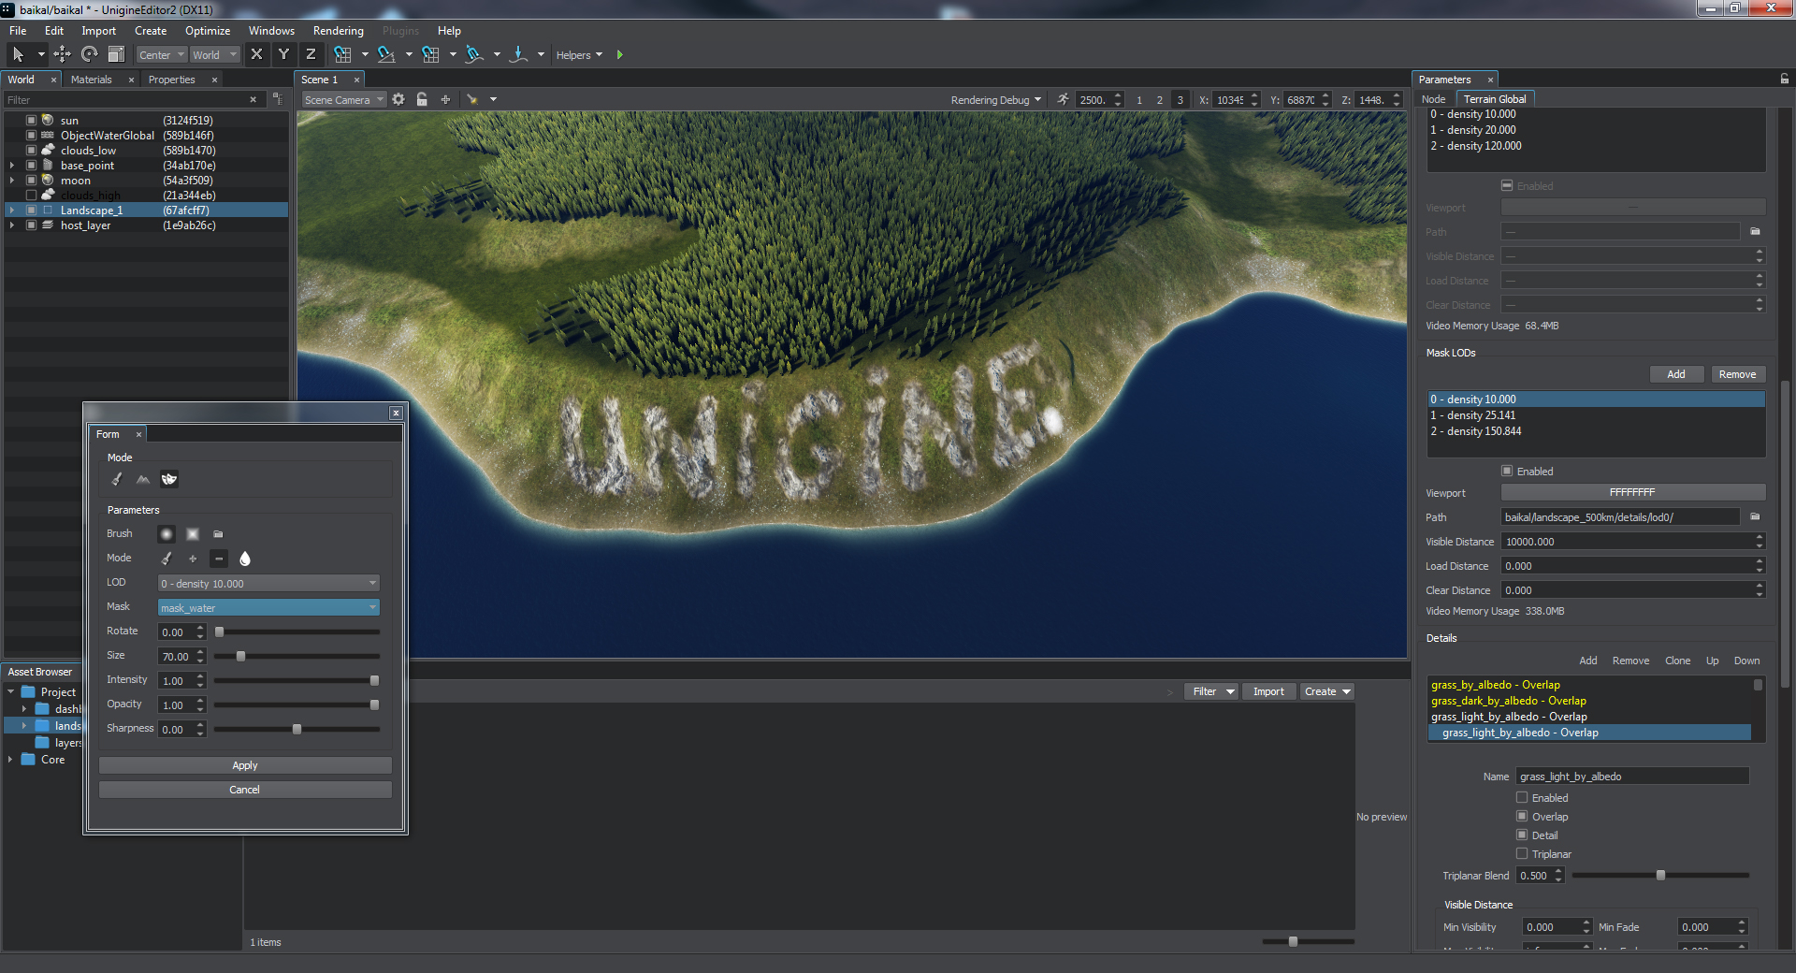Viewport: 1796px width, 973px height.
Task: Load custom brush via folder icon
Action: click(x=218, y=534)
